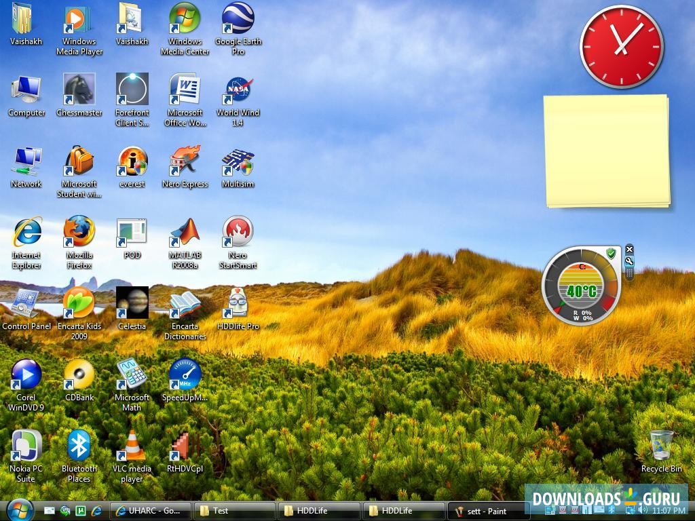The image size is (695, 521).
Task: Close the HDD temperature gadget
Action: 629,250
